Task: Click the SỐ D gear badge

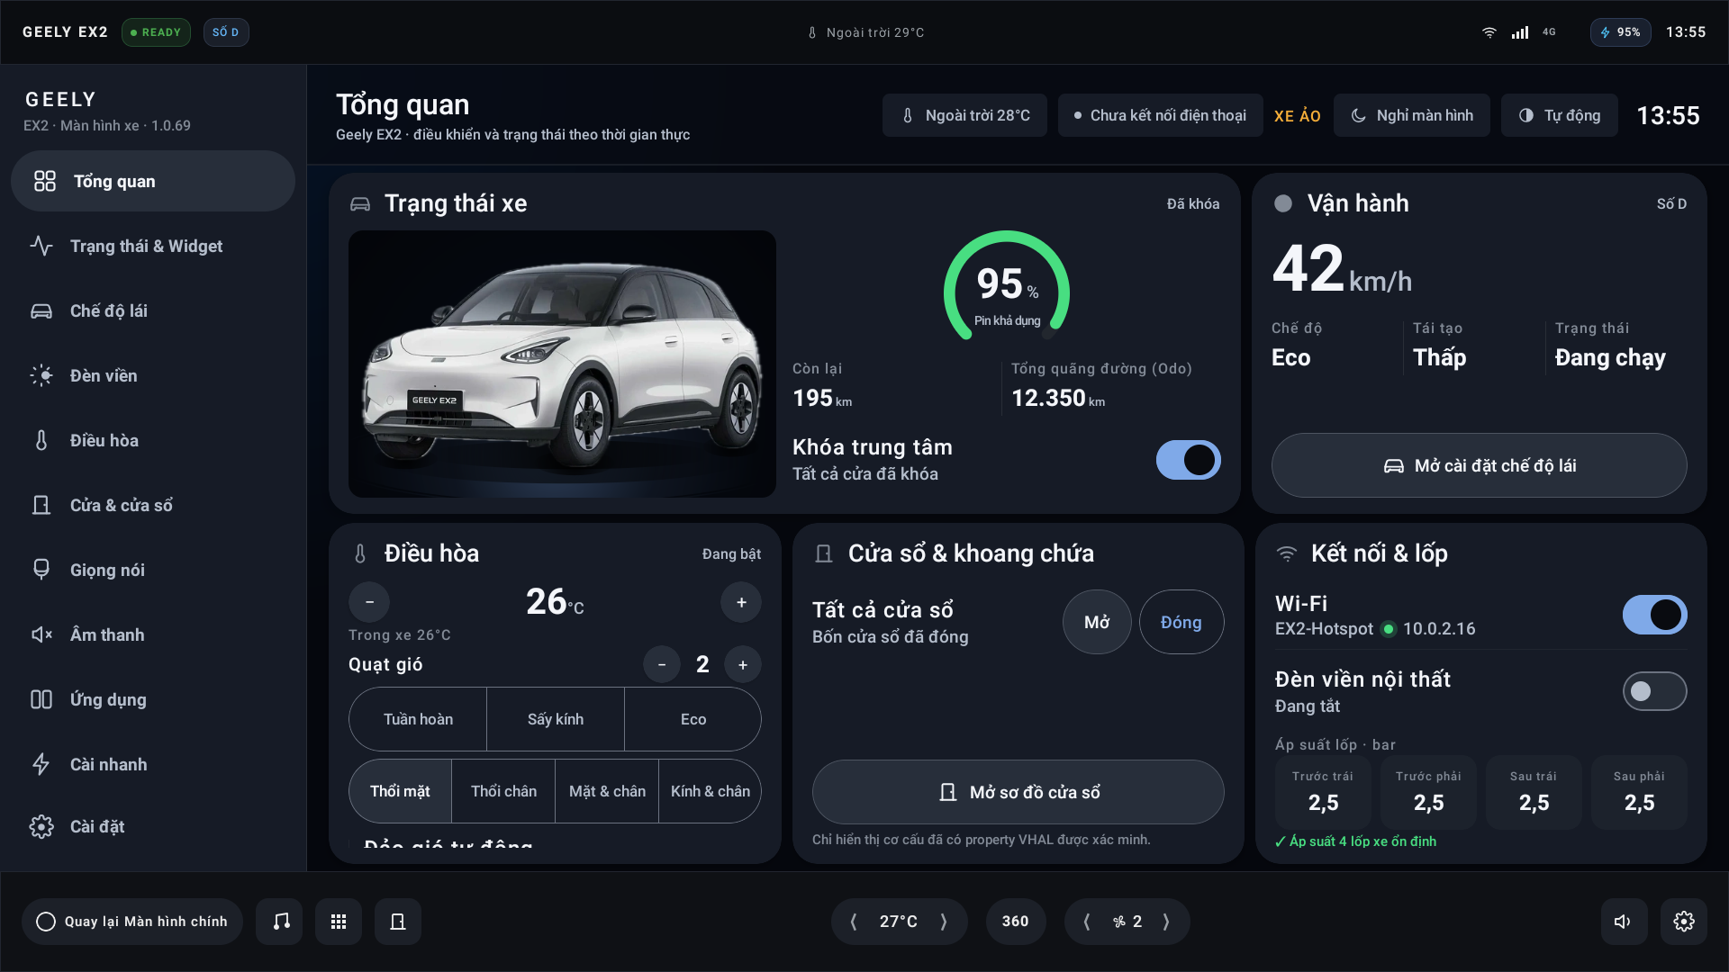Action: tap(226, 32)
